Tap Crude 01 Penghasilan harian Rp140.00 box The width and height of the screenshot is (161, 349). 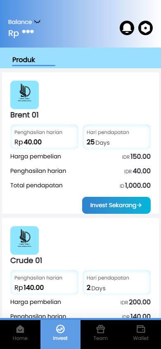pos(44,282)
